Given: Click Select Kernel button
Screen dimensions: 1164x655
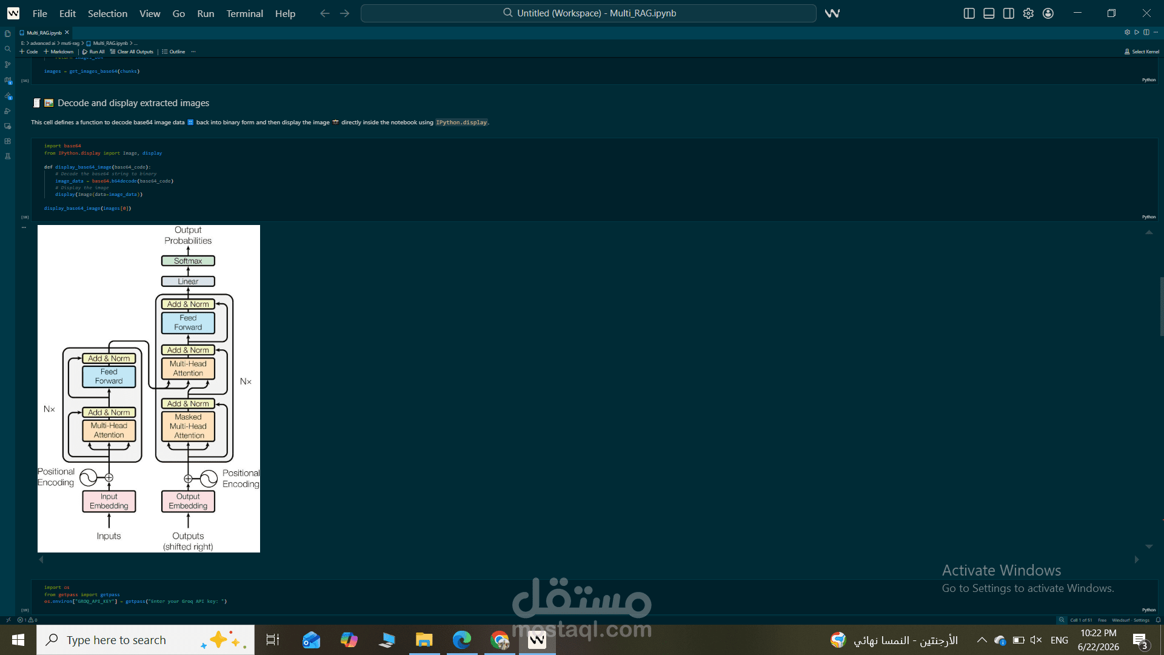Looking at the screenshot, I should 1142,52.
